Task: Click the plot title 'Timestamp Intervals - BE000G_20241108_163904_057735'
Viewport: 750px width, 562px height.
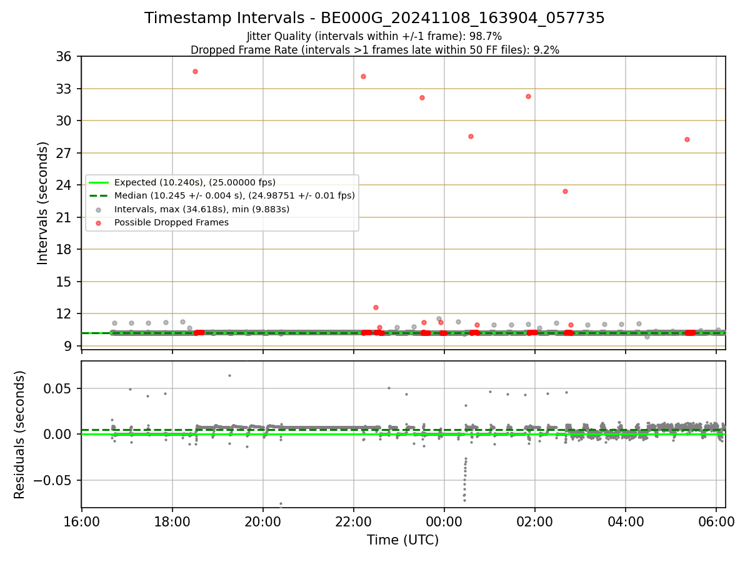Action: point(374,18)
